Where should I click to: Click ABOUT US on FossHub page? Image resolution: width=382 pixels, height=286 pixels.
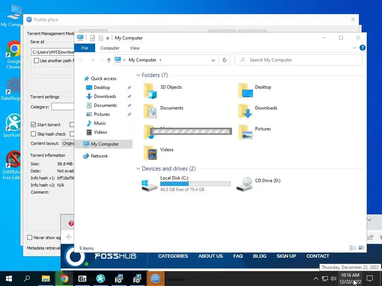click(210, 256)
